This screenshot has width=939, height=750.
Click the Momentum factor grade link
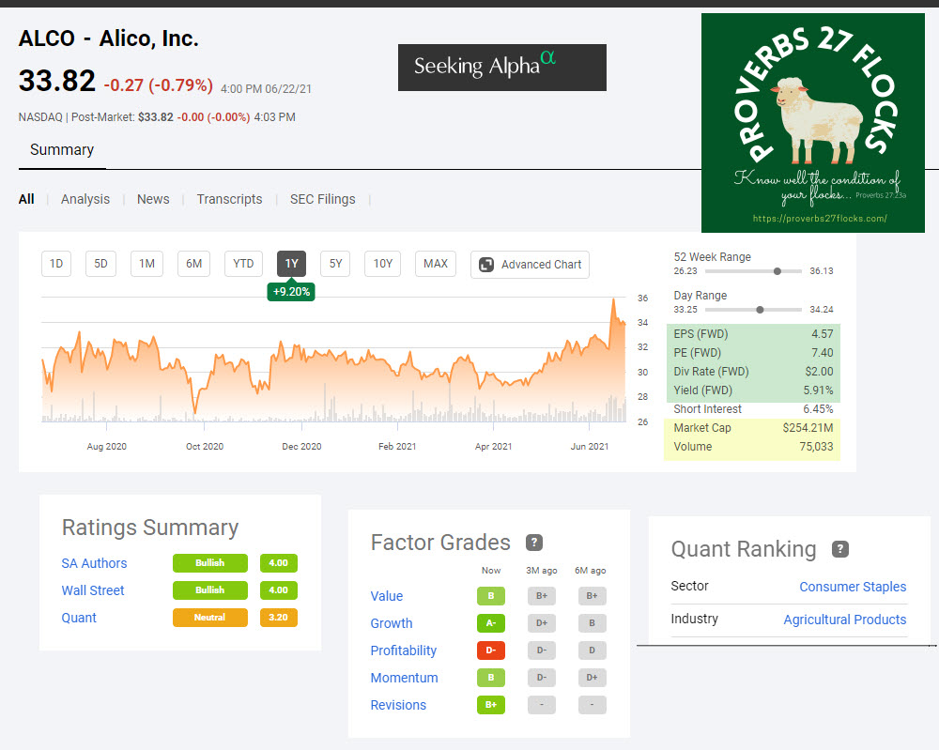click(404, 678)
